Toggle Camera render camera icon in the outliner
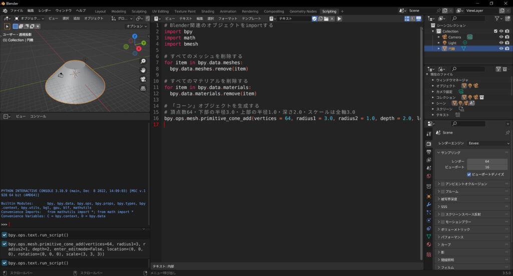The width and height of the screenshot is (513, 276). (x=507, y=37)
